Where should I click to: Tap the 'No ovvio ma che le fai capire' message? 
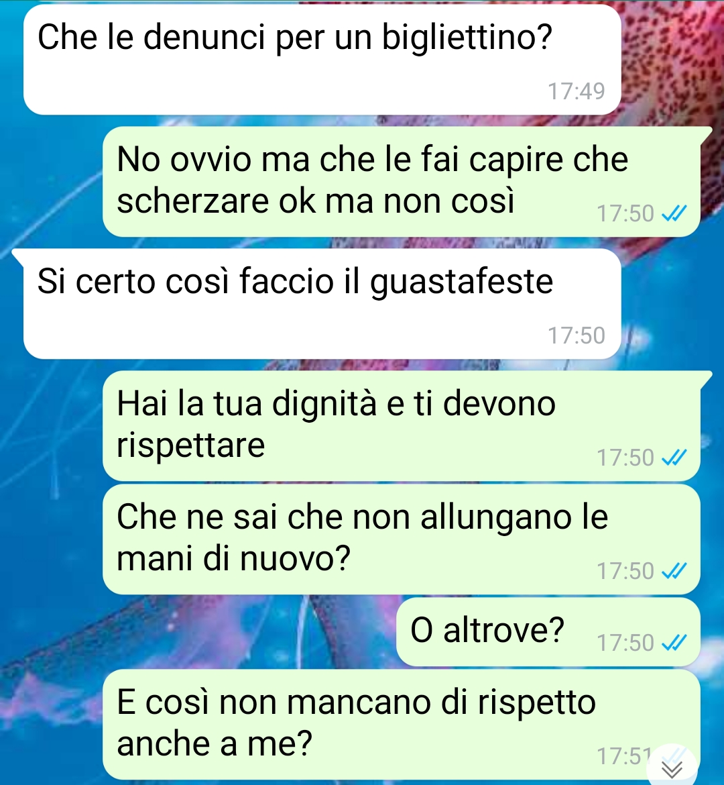point(402,182)
